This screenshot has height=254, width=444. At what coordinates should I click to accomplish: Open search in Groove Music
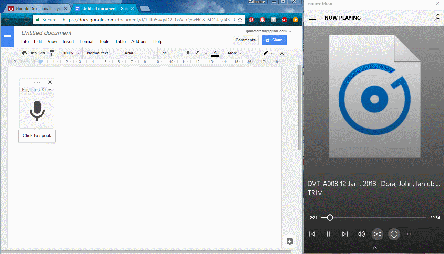pos(437,18)
